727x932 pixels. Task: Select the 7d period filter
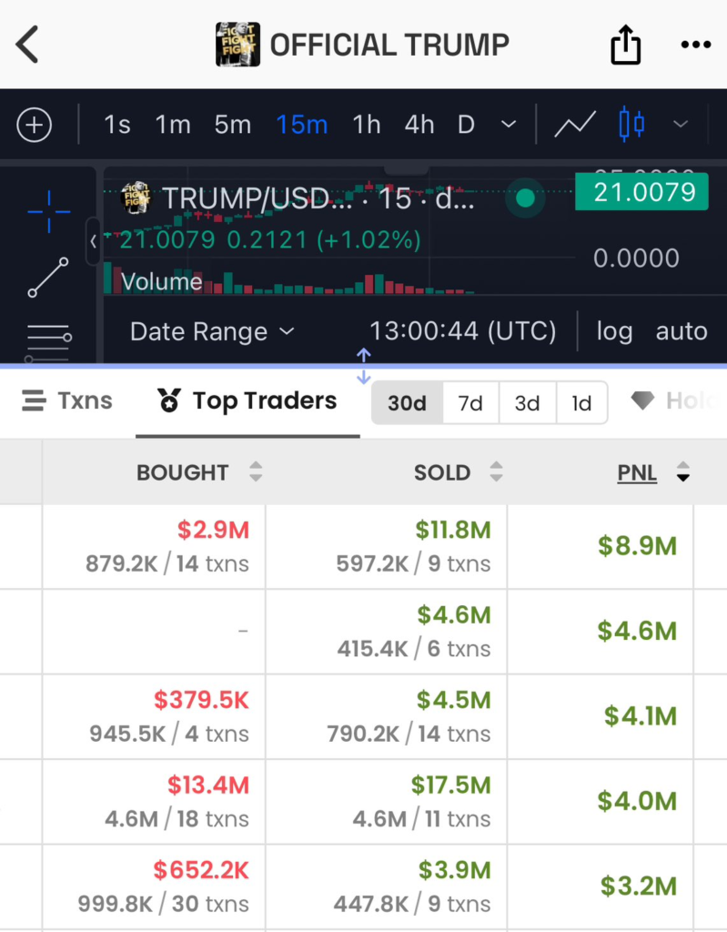[x=470, y=403]
